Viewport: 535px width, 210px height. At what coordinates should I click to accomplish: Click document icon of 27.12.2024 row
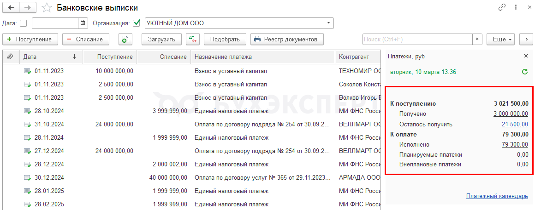[x=27, y=151]
